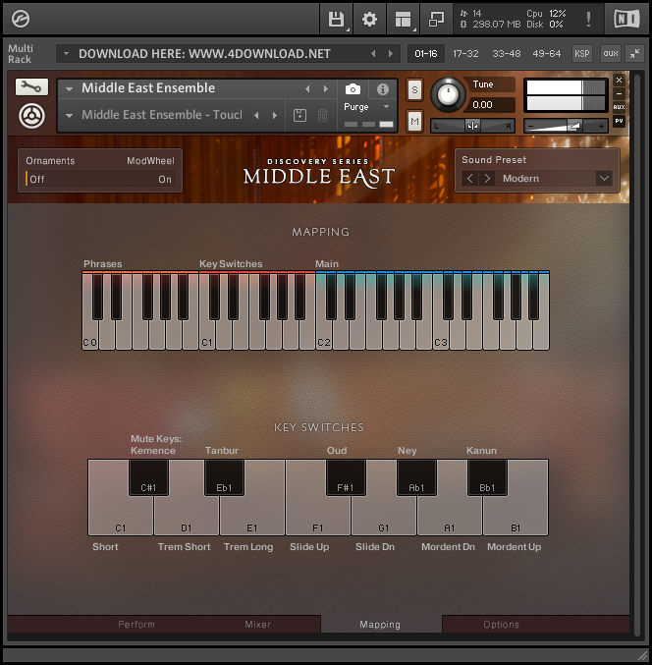
Task: Collapse all instruments icon in rack header
Action: coord(635,54)
